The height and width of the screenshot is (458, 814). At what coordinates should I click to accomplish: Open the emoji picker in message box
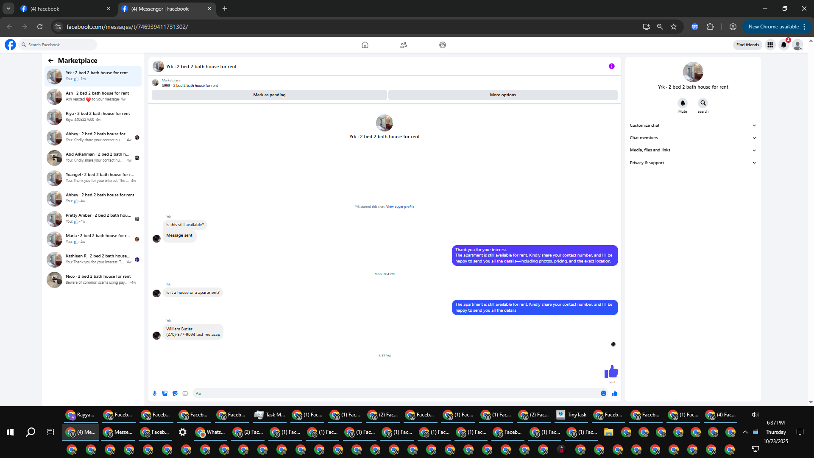pos(603,394)
